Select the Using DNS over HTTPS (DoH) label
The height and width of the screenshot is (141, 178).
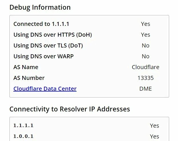53,35
